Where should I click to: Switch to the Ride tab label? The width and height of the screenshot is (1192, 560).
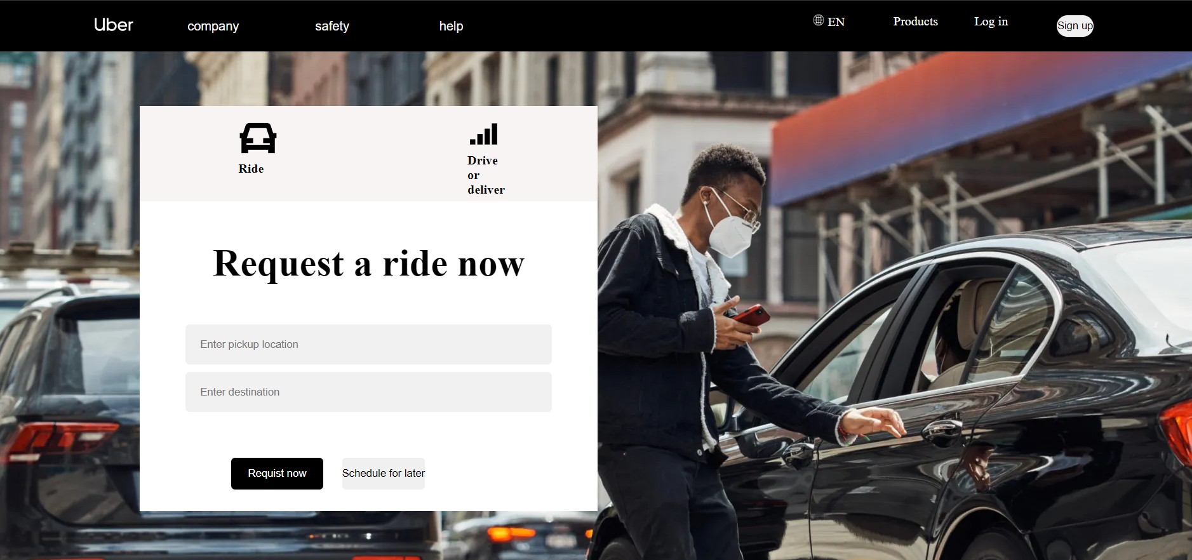[x=251, y=169]
